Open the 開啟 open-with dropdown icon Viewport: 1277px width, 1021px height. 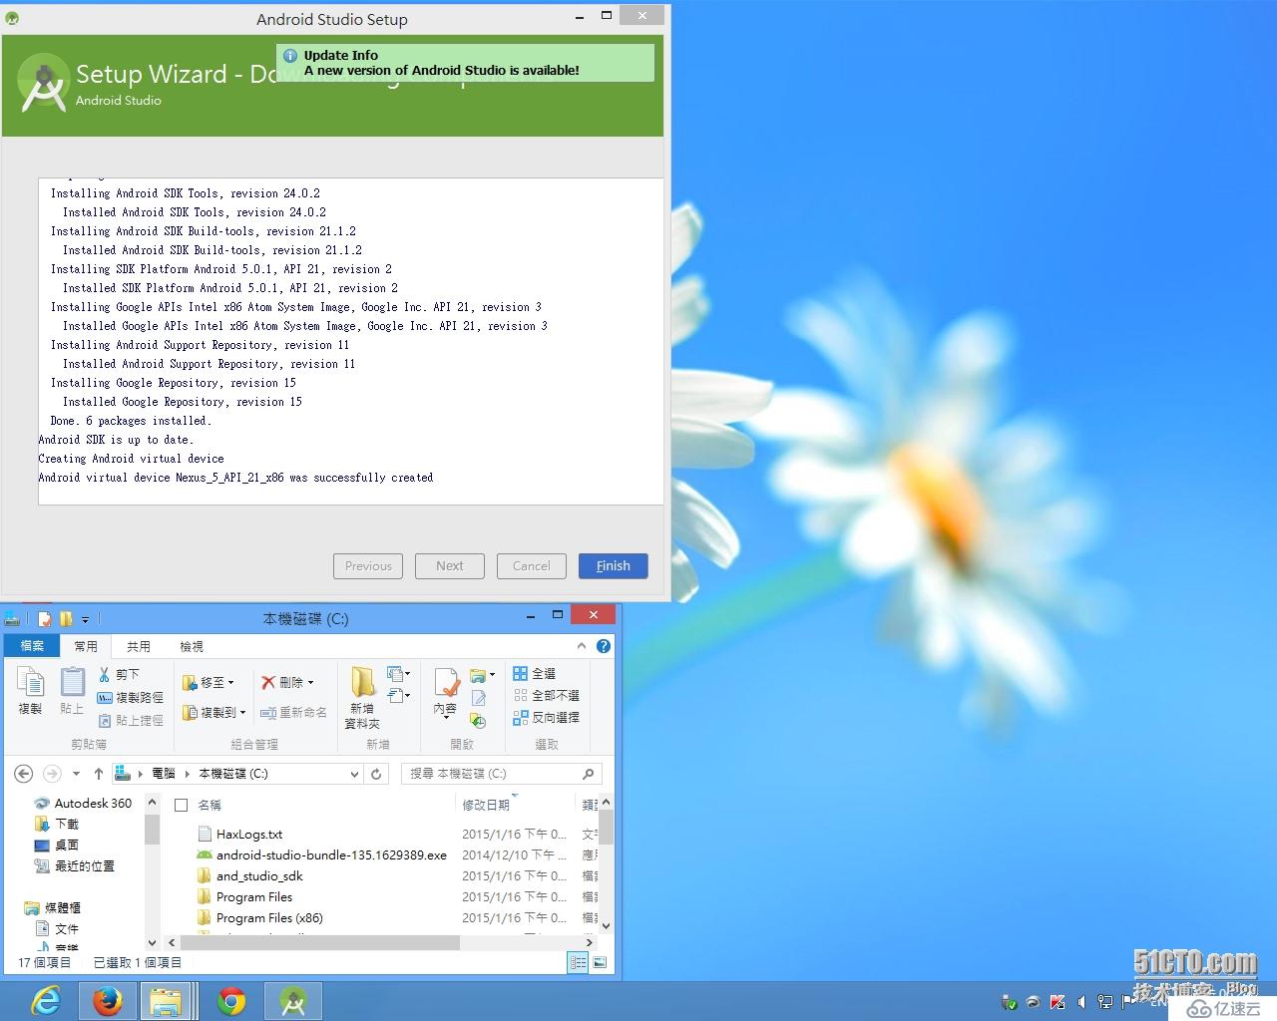[483, 675]
